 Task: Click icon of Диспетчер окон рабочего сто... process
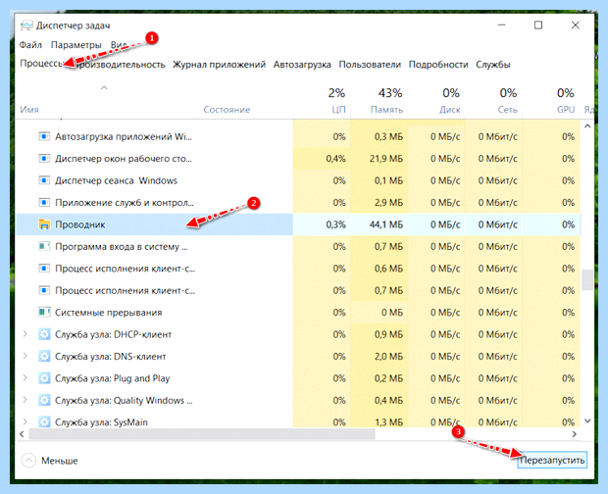[44, 159]
